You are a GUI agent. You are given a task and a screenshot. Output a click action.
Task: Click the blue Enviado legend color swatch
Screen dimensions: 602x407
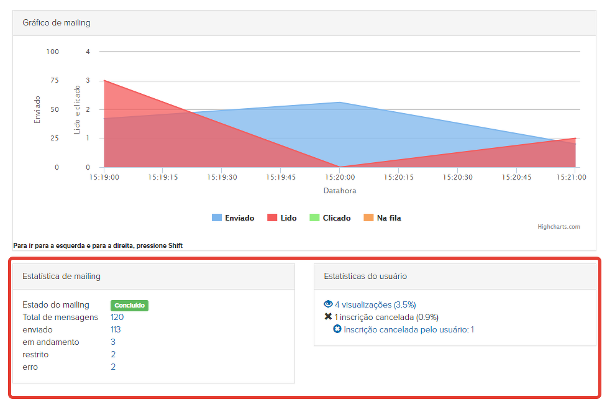[x=216, y=218]
